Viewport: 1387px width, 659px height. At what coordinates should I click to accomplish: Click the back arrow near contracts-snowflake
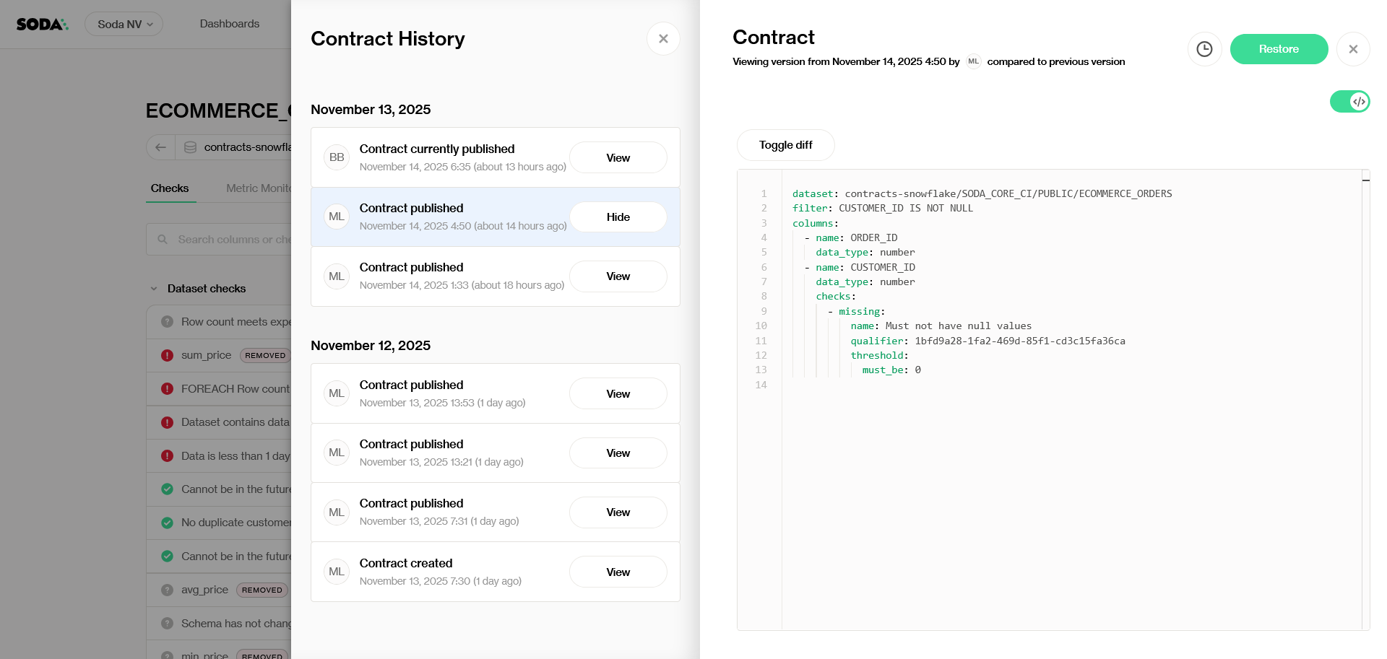click(x=161, y=147)
